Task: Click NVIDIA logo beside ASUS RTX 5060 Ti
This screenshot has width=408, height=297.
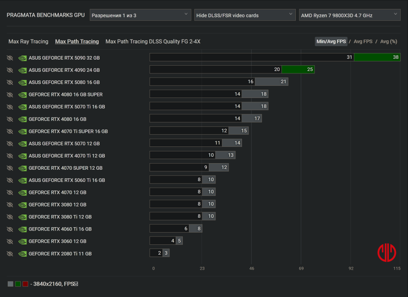Action: [22, 180]
